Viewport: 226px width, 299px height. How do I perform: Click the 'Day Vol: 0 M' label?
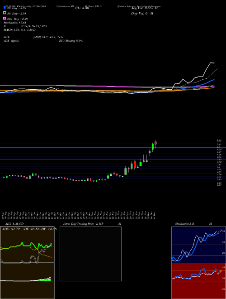coord(142,14)
